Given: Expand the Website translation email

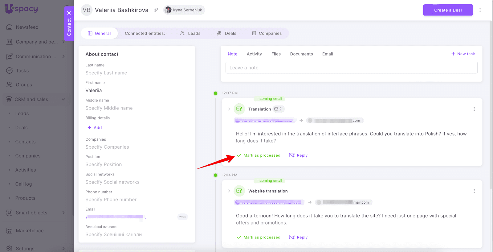Looking at the screenshot, I should tap(229, 191).
